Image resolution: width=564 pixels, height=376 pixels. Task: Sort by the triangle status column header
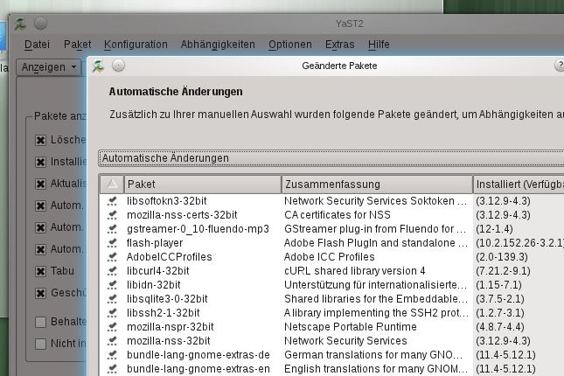click(x=112, y=185)
